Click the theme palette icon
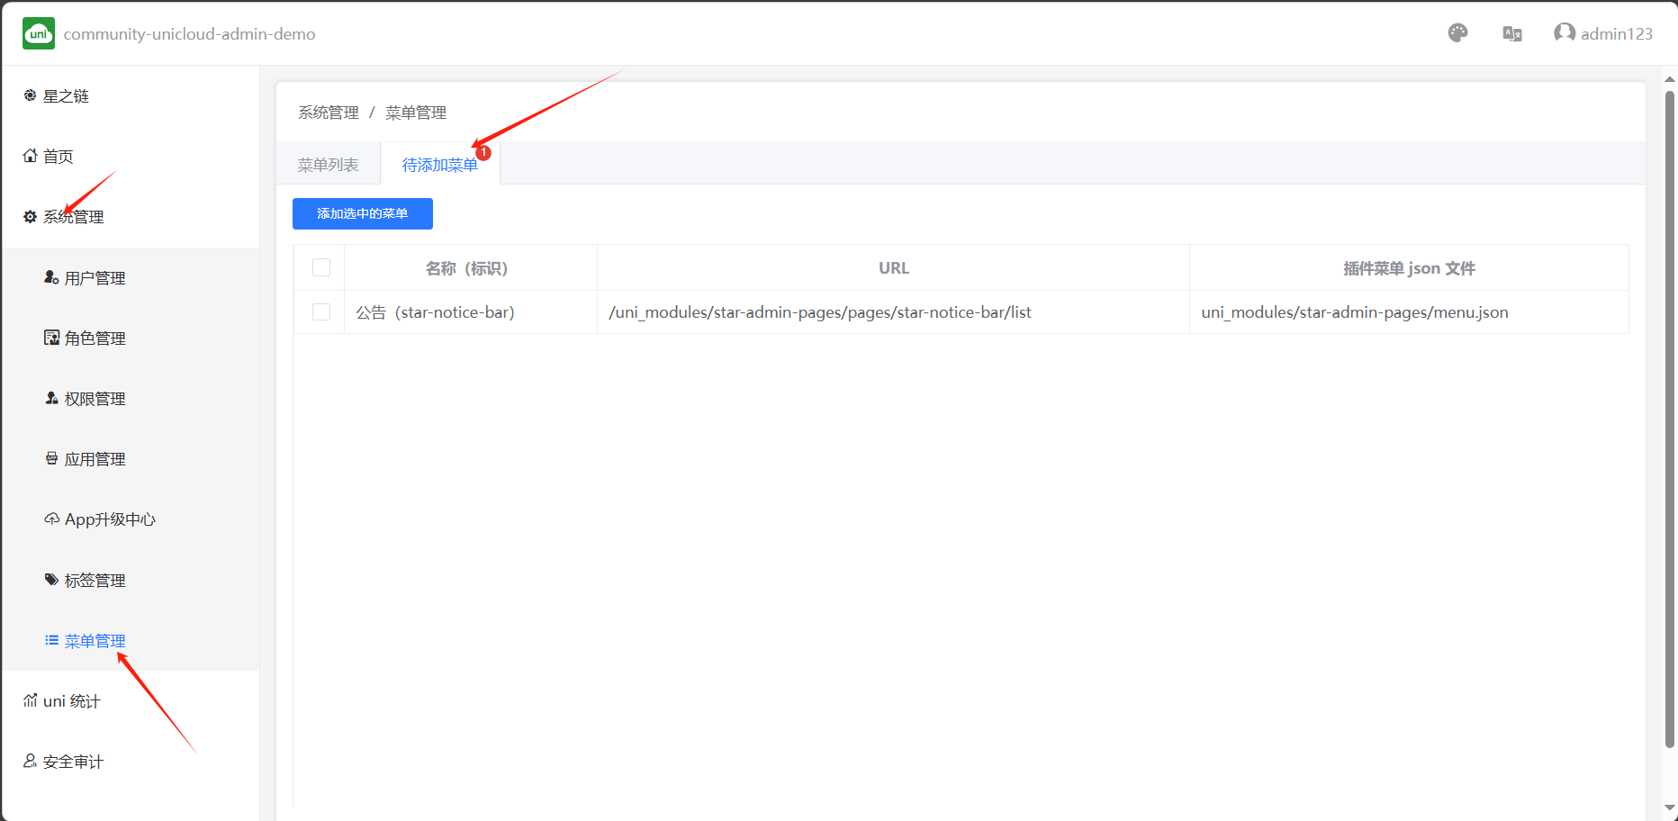Screen dimensions: 1678x821 click(x=1457, y=33)
